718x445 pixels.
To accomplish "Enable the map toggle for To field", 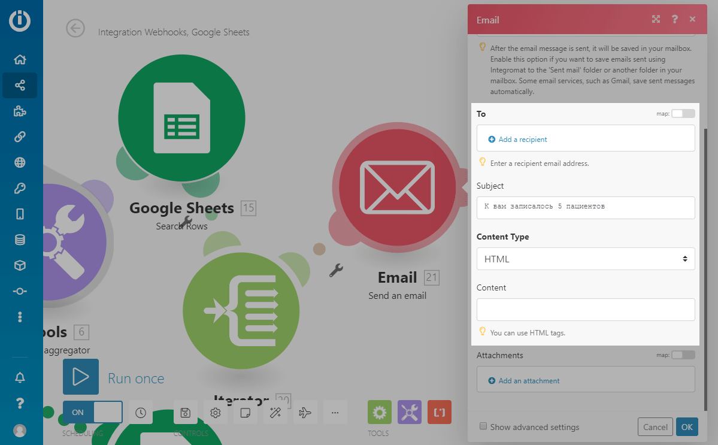I will (x=683, y=114).
